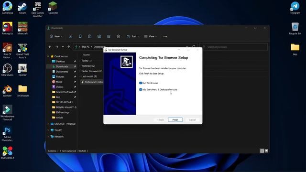The height and width of the screenshot is (172, 306).
Task: Select the OpenIV desktop icon
Action: pos(22,70)
